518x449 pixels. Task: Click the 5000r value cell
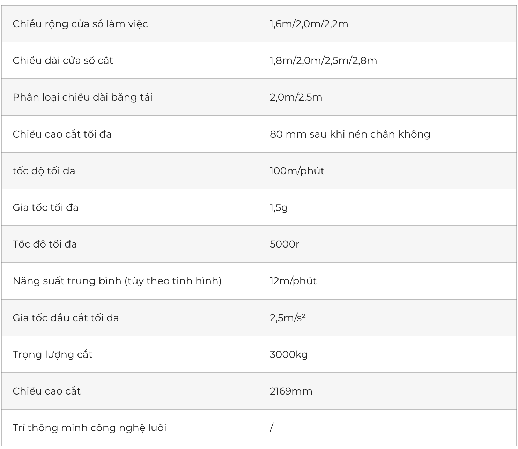click(x=387, y=244)
